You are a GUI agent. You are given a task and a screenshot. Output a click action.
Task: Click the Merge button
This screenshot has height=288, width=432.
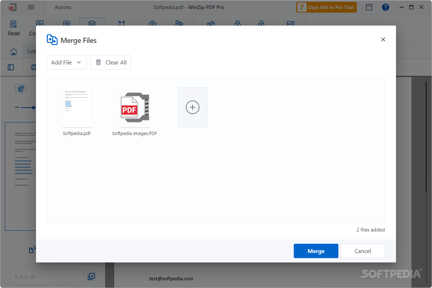pyautogui.click(x=316, y=251)
